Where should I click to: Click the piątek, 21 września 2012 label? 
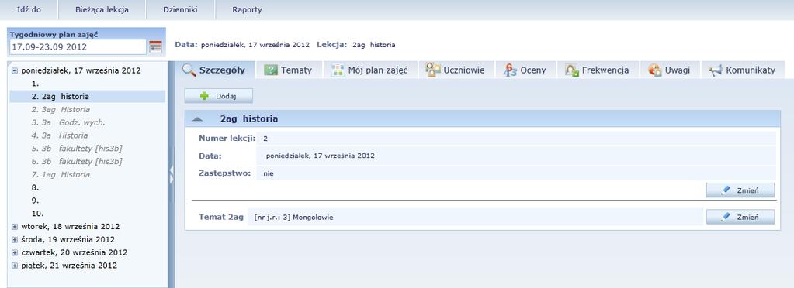click(x=69, y=266)
